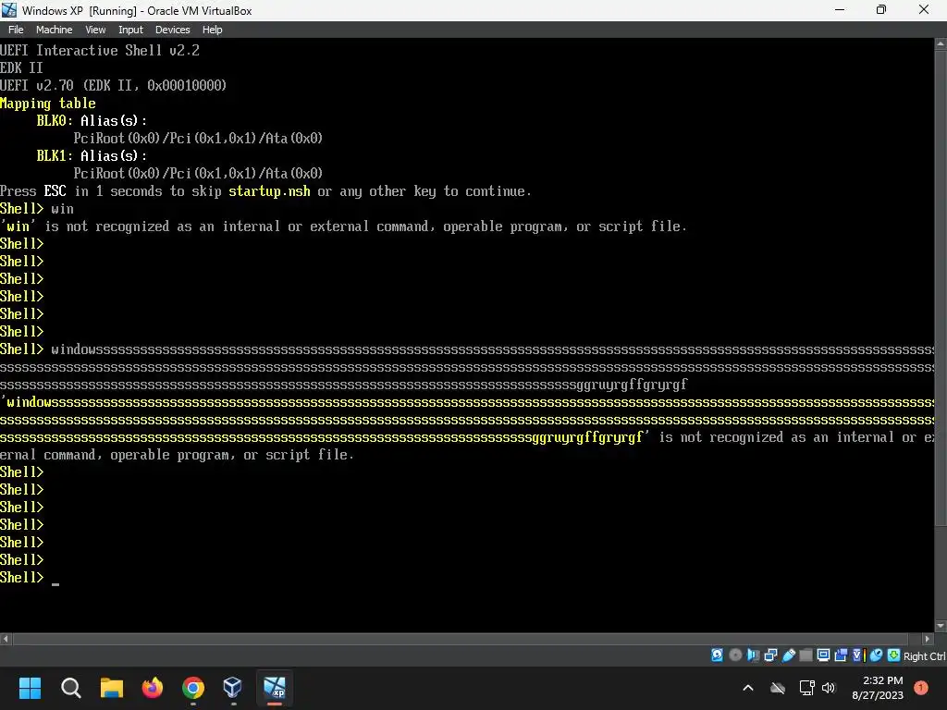Minimize the VirtualBox VM window

[840, 10]
